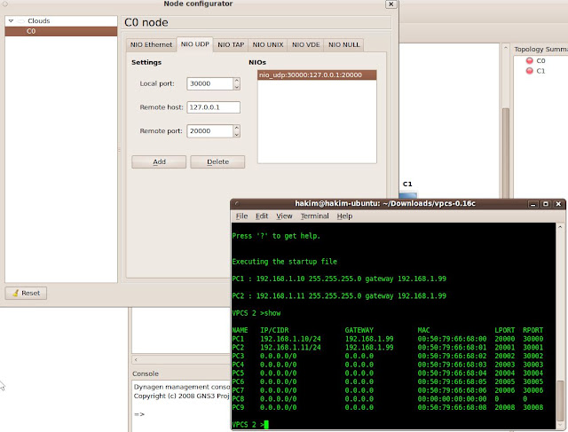This screenshot has height=432, width=568.
Task: Minimize the terminal window
Action: click(x=532, y=204)
